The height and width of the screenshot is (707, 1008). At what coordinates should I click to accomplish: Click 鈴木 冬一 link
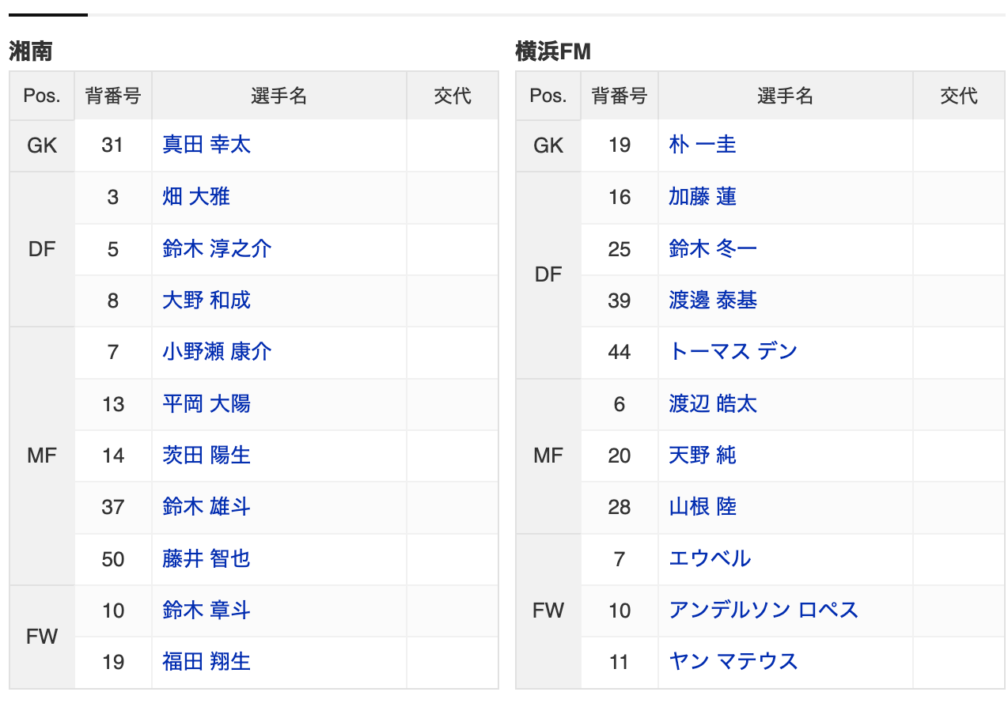(713, 248)
